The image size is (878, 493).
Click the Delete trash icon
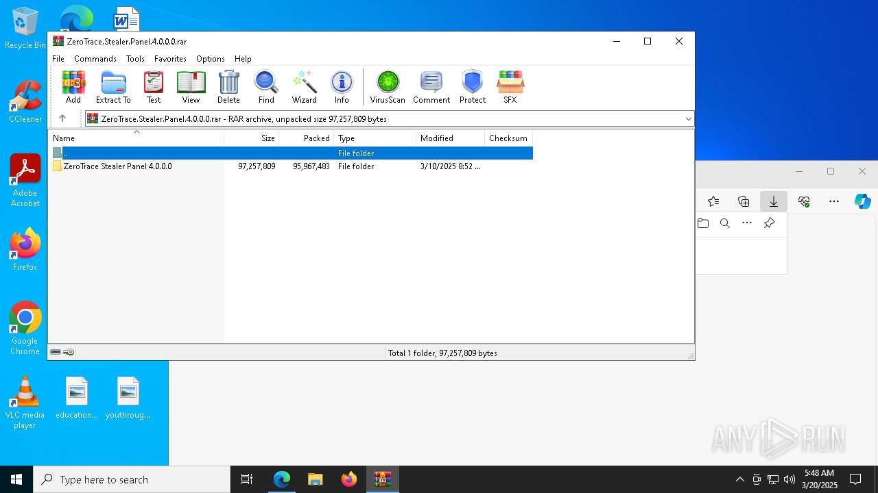[228, 87]
